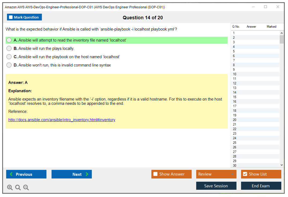Screen dimensions: 288x197
Task: Select radio button for option D
Action: (9, 65)
